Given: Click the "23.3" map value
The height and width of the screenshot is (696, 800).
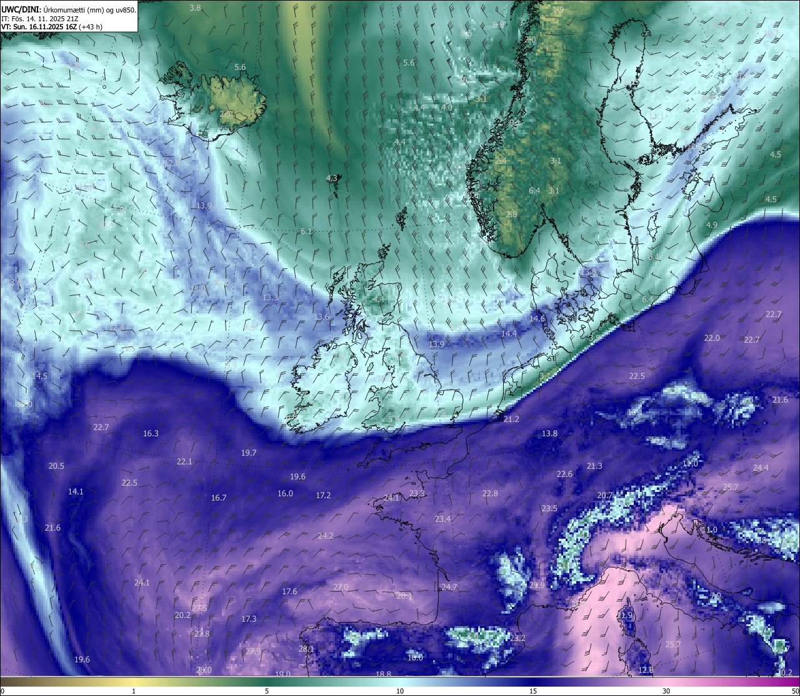Looking at the screenshot, I should pos(417,494).
